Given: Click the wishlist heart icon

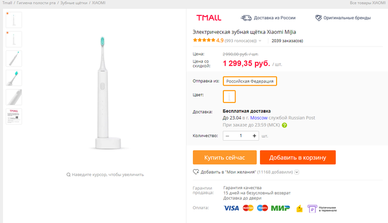Looking at the screenshot, I should [196, 172].
